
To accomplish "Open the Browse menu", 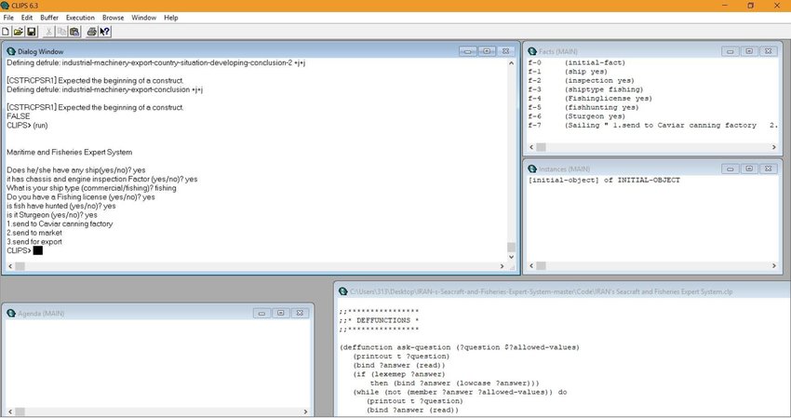I will (x=113, y=18).
